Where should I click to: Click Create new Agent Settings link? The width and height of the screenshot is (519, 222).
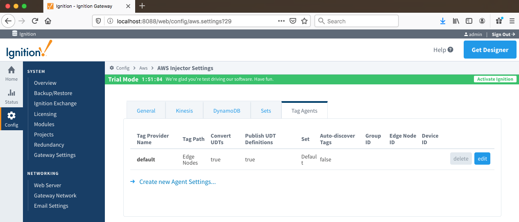[177, 182]
